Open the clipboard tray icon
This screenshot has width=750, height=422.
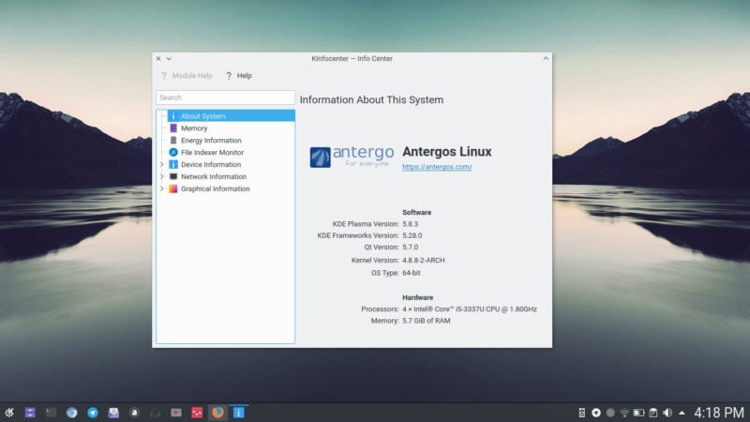click(x=652, y=413)
